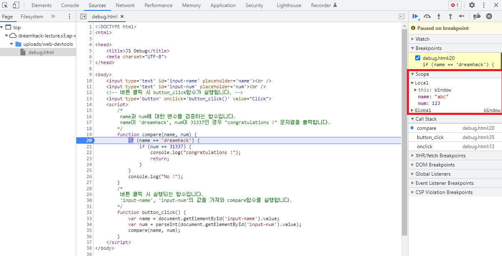Image resolution: width=502 pixels, height=256 pixels.
Task: Uncheck the debug.html:20 breakpoint checkbox
Action: point(418,58)
